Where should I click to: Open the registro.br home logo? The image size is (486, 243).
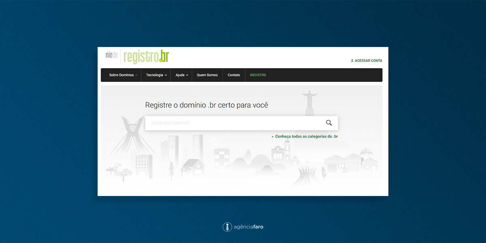[146, 57]
